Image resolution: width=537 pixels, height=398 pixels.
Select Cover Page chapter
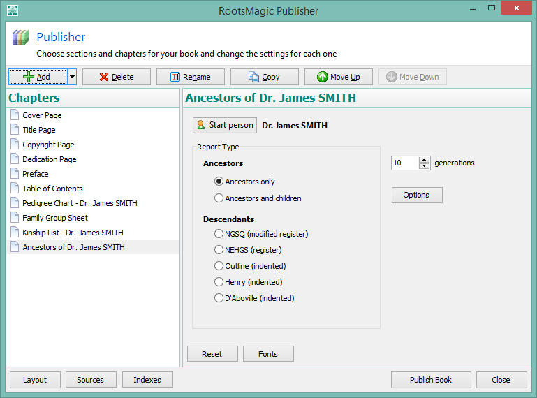point(93,115)
